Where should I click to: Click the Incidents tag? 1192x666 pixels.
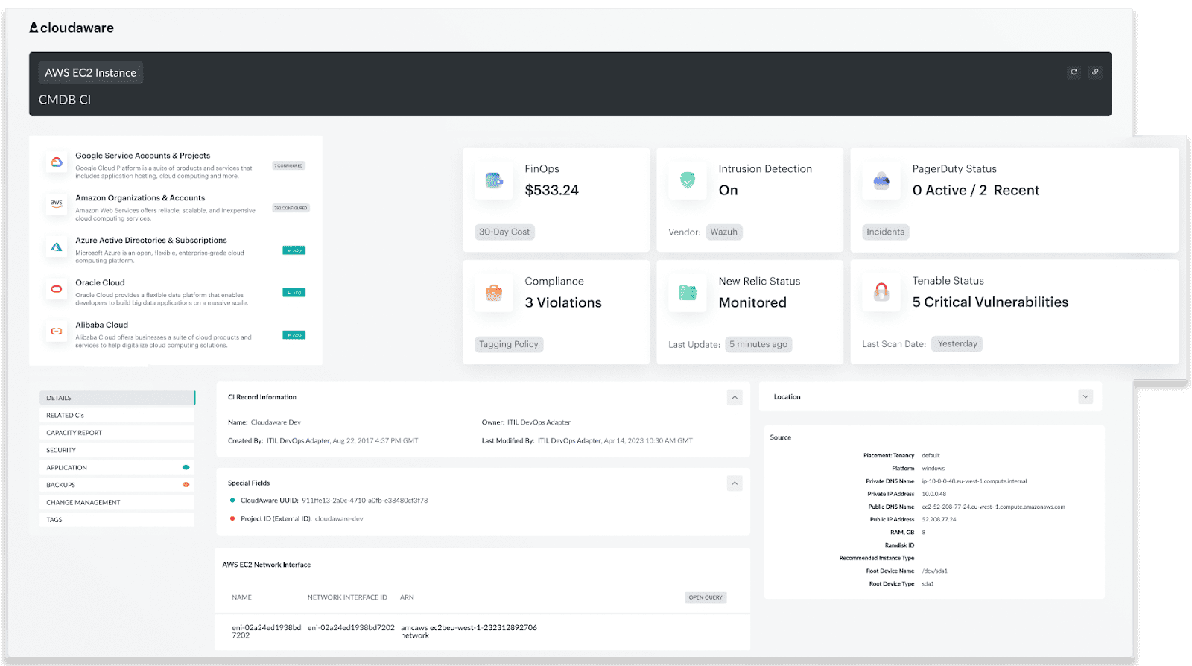pos(885,232)
